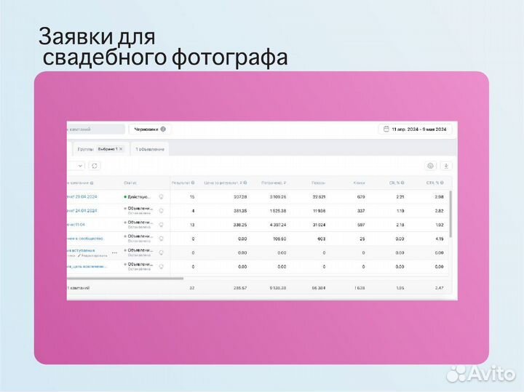Switch to '1 объявление' tab
Screen dimensions: 524x392
[x=150, y=149]
